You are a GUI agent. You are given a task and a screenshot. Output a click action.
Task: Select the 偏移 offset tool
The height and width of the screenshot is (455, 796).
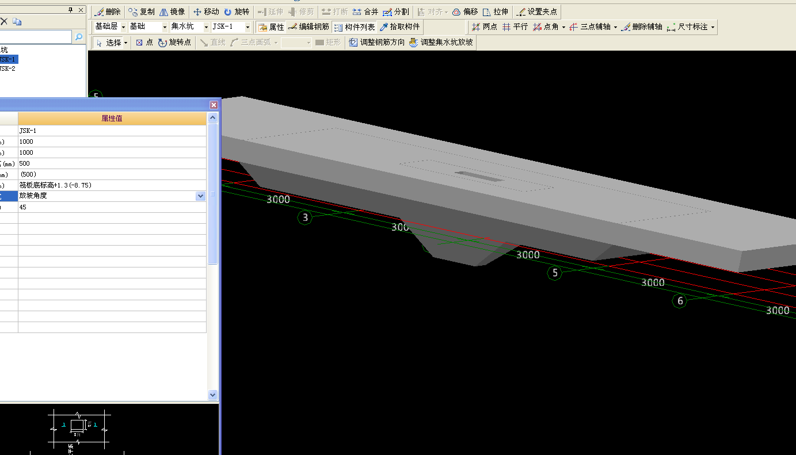pos(465,12)
